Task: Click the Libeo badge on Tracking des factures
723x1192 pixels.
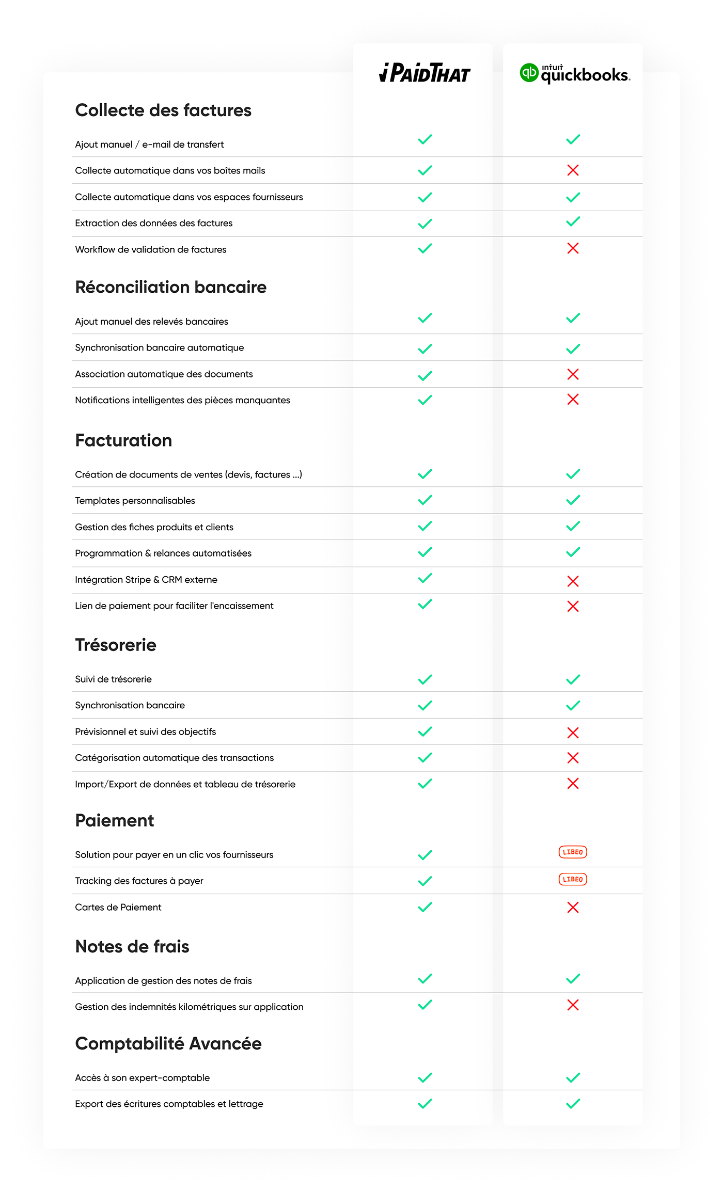Action: pos(573,879)
